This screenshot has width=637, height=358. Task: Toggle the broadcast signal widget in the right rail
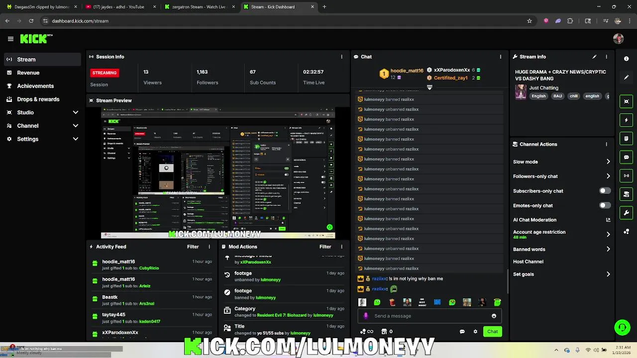(x=627, y=176)
